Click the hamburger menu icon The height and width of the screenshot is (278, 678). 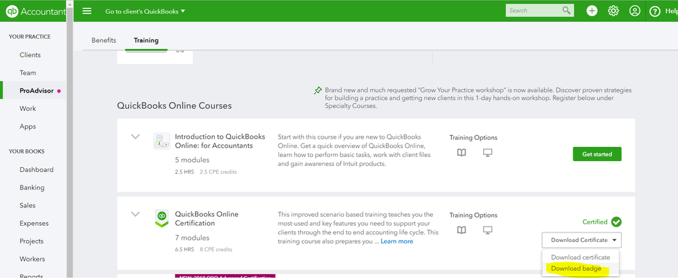coord(86,11)
